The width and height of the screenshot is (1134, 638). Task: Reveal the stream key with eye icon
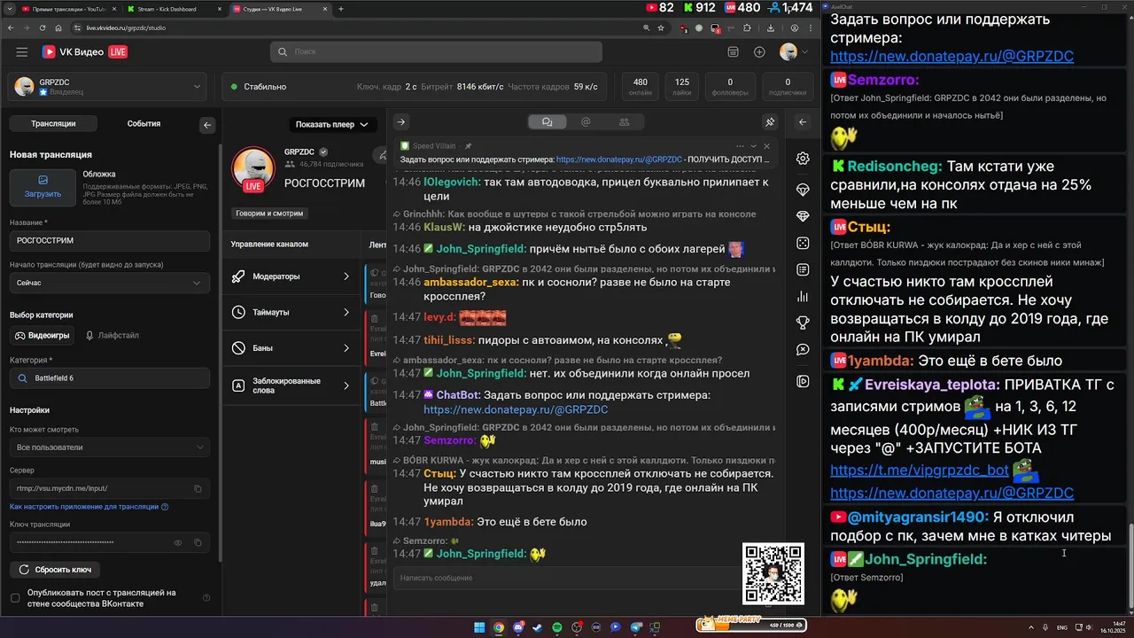[x=178, y=542]
